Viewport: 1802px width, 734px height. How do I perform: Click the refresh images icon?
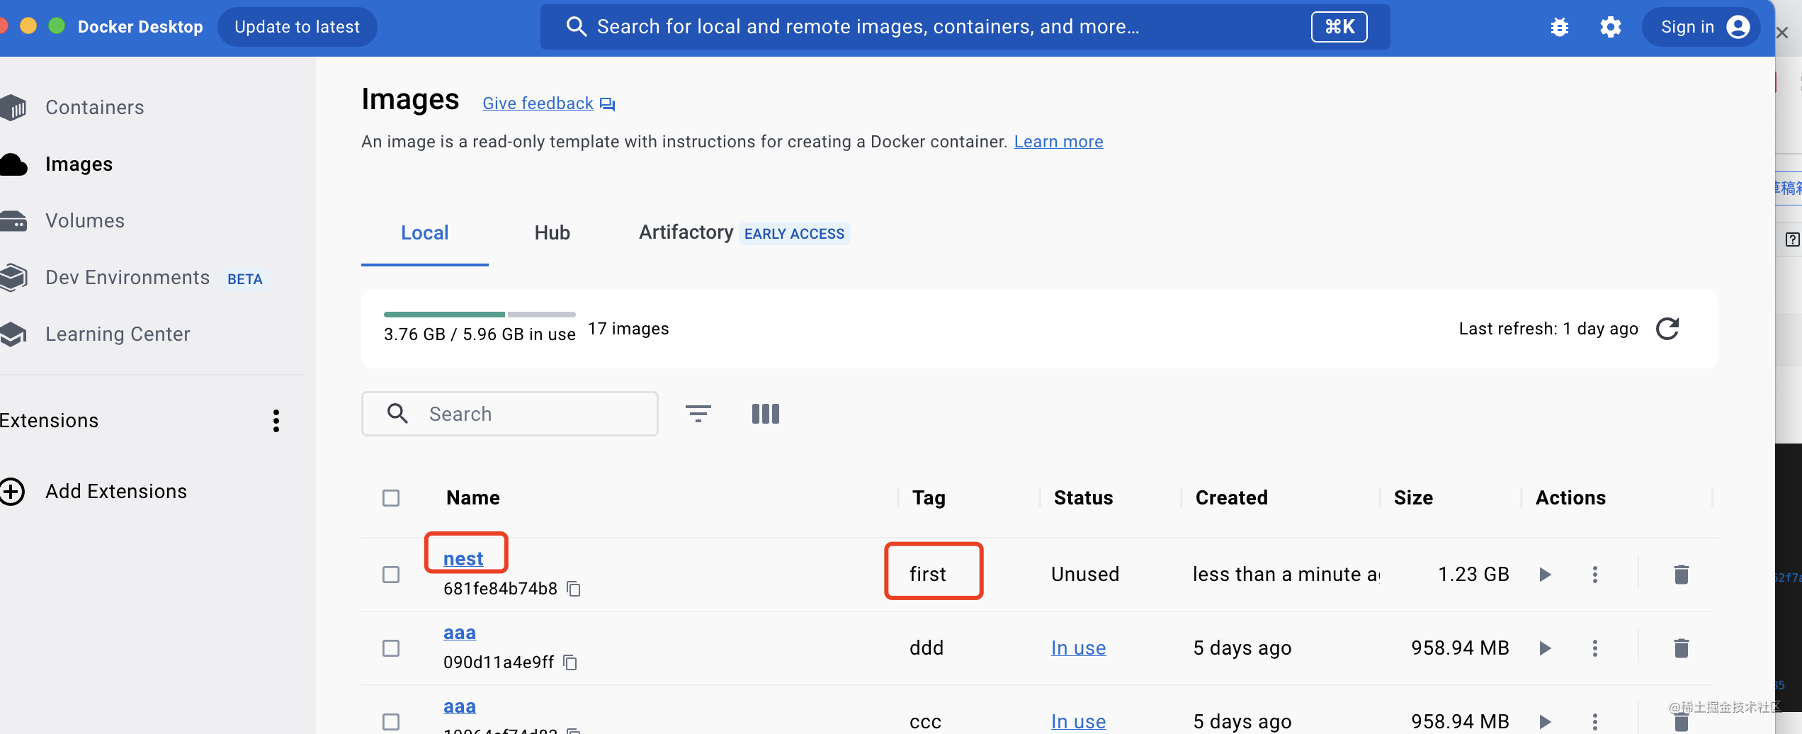pyautogui.click(x=1667, y=329)
